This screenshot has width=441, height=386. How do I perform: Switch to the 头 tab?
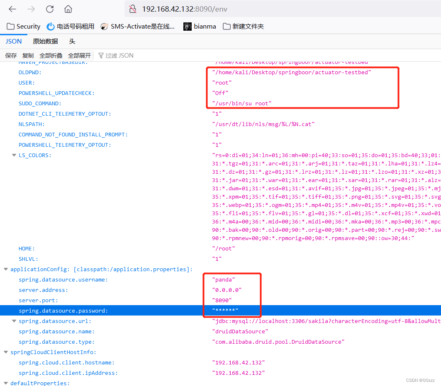pyautogui.click(x=72, y=41)
